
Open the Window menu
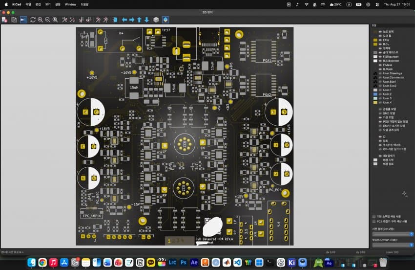[x=70, y=4]
